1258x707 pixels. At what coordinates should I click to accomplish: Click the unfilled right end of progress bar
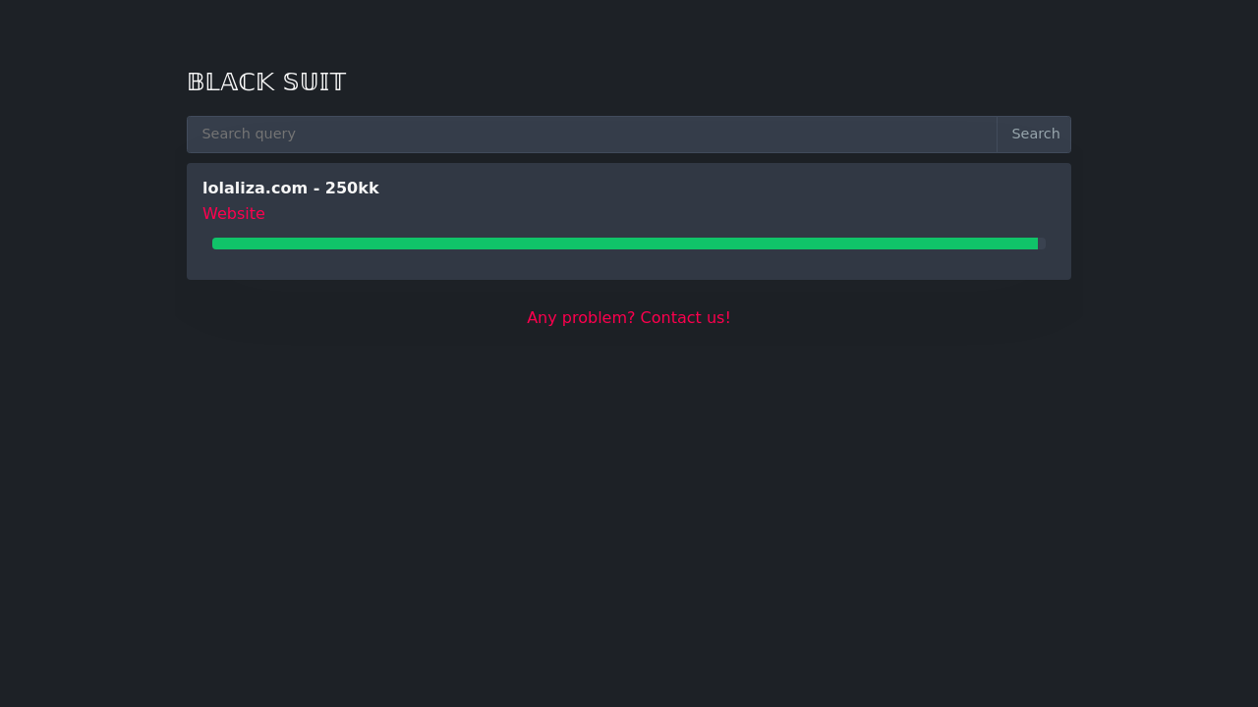tap(1042, 244)
